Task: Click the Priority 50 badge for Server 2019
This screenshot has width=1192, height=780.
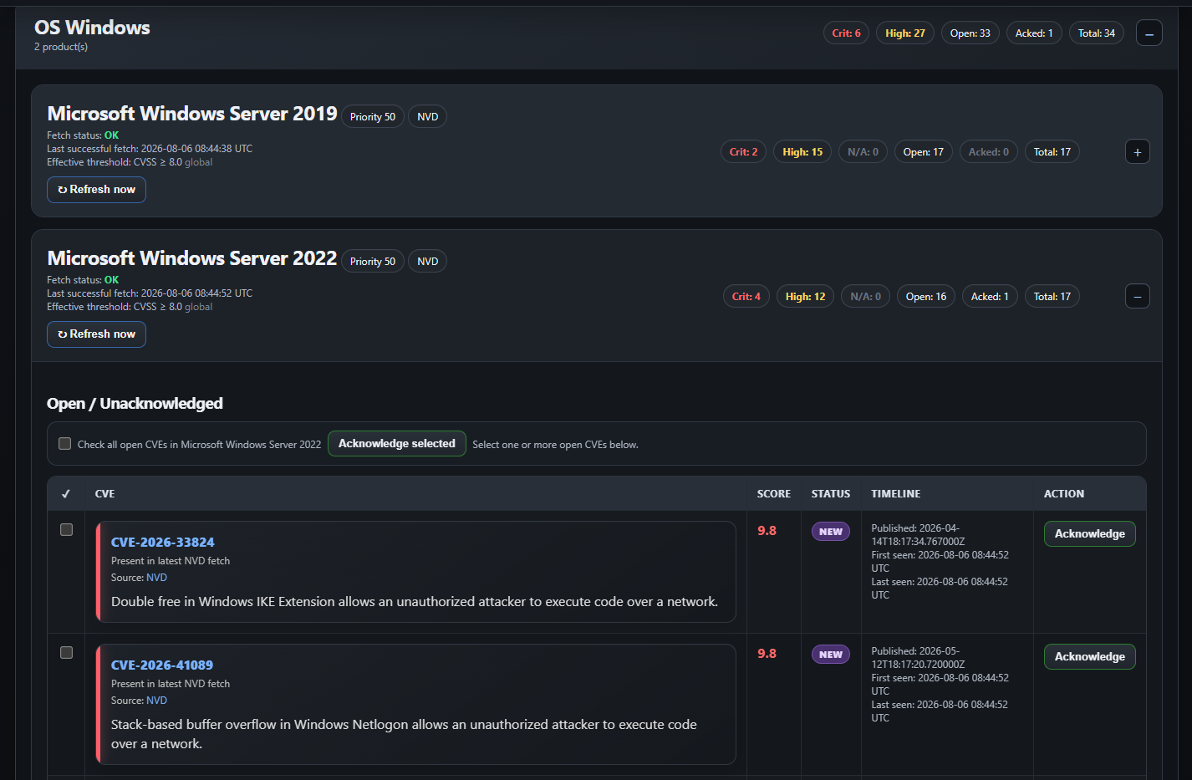Action: [x=373, y=117]
